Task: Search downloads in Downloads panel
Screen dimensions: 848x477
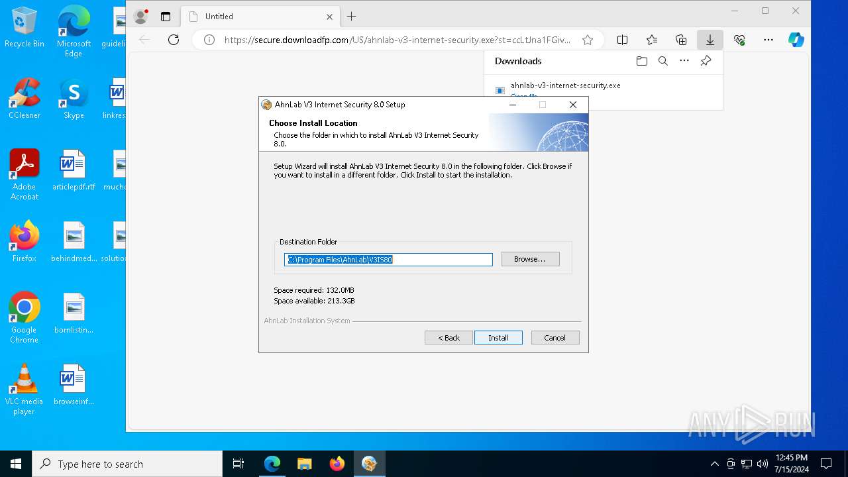Action: pyautogui.click(x=662, y=61)
